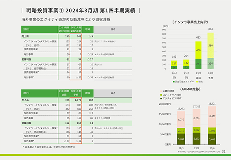Click the '8,754' pink bar segment value
This screenshot has width=231, height=160.
tap(196, 118)
